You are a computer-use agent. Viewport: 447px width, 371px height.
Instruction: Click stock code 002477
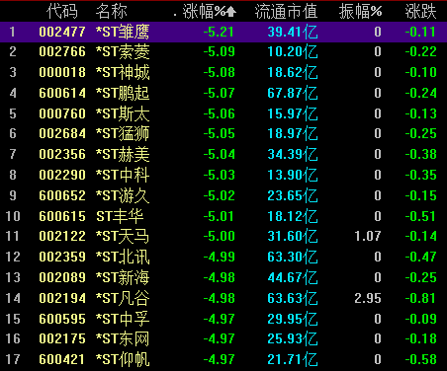(62, 32)
